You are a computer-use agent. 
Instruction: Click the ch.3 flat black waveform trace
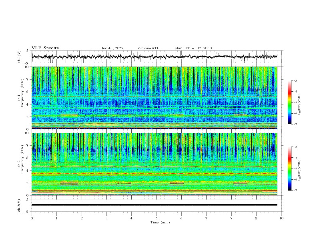click(x=154, y=205)
